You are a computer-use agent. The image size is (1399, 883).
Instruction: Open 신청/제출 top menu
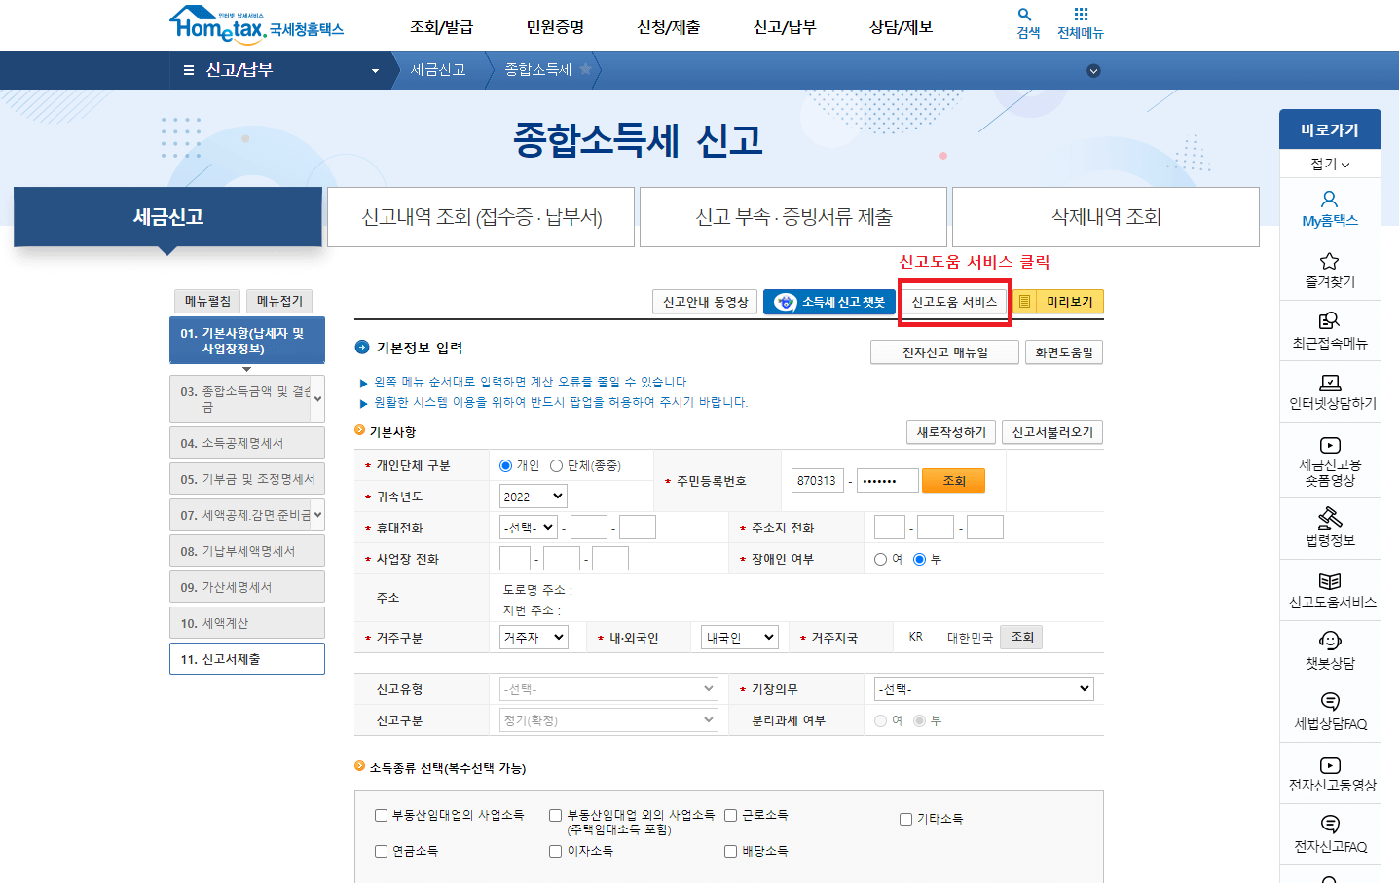pyautogui.click(x=668, y=27)
